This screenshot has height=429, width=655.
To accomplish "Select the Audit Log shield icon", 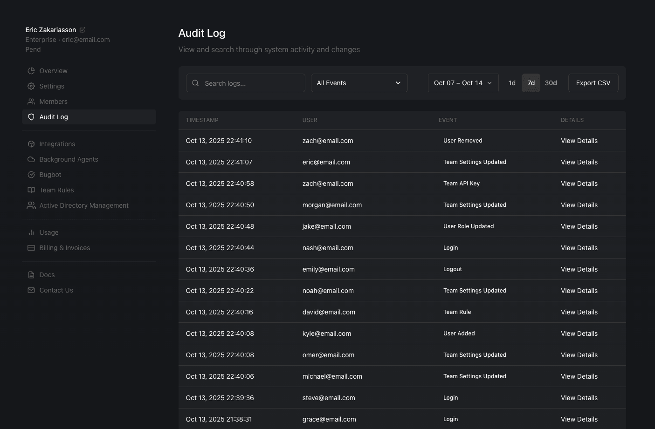I will (31, 117).
